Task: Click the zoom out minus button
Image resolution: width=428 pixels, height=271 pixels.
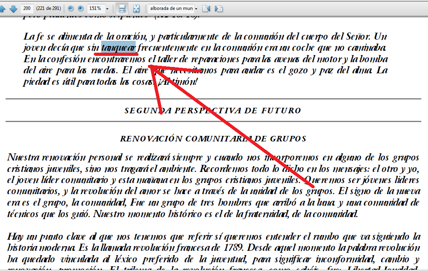Action: tap(71, 8)
